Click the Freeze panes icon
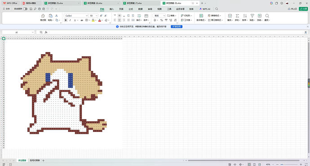 tap(260, 16)
